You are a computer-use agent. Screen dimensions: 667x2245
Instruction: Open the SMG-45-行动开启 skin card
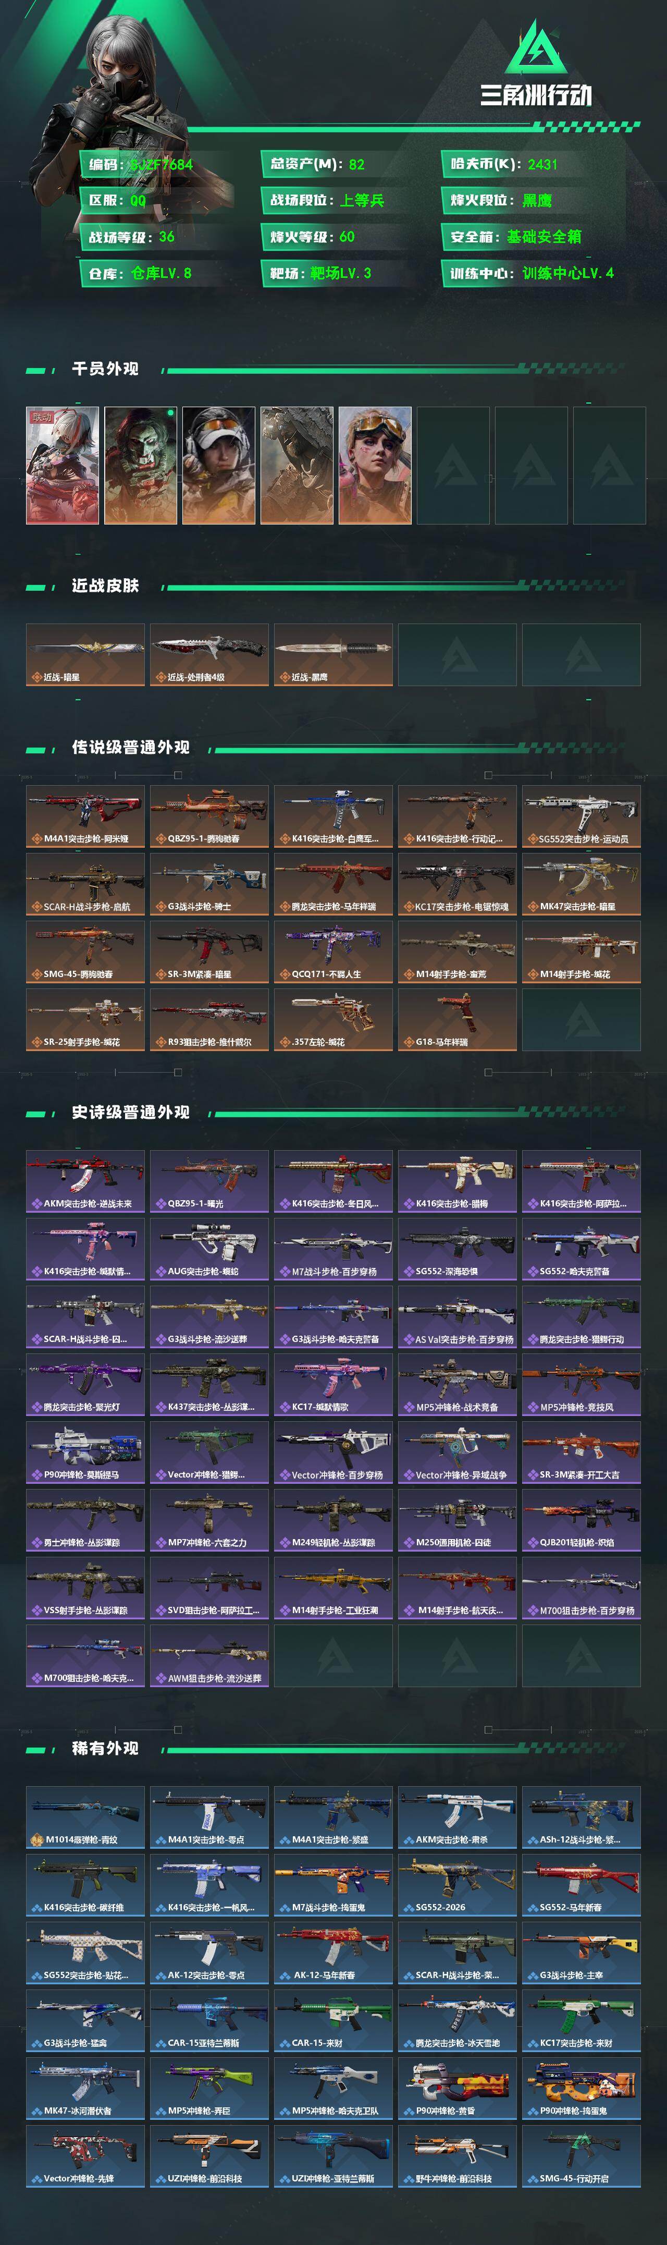click(582, 2156)
